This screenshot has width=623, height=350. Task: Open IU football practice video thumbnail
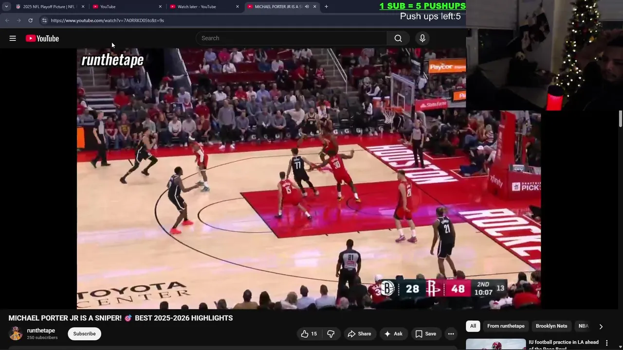tap(496, 344)
